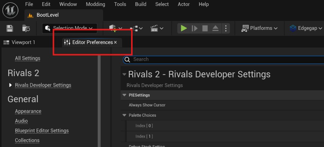Open Audio settings
The width and height of the screenshot is (324, 147).
(x=21, y=121)
